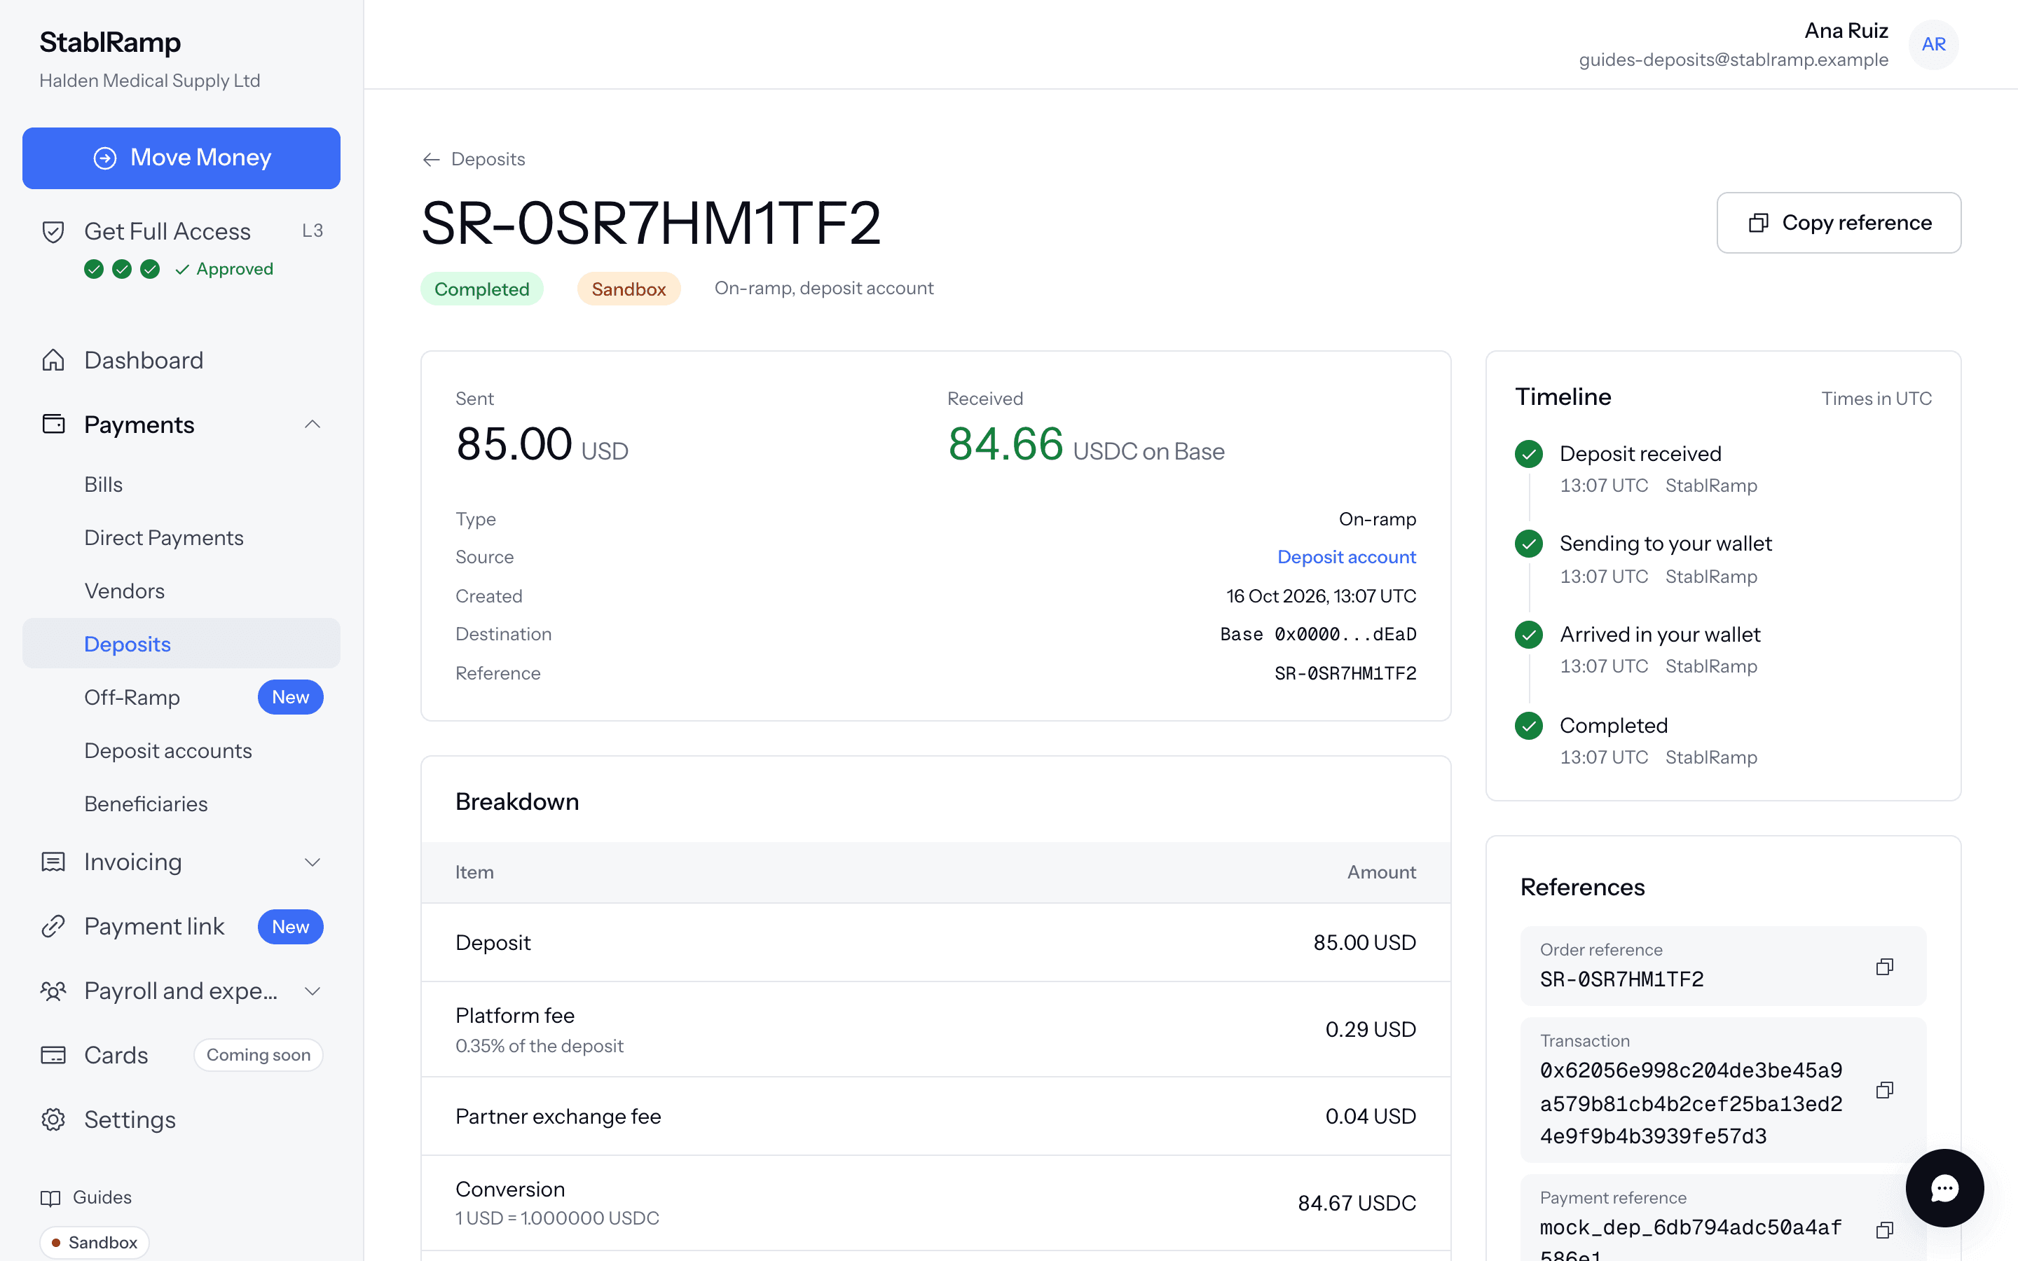The height and width of the screenshot is (1261, 2018).
Task: Click the Deposit received check marker
Action: pyautogui.click(x=1528, y=454)
